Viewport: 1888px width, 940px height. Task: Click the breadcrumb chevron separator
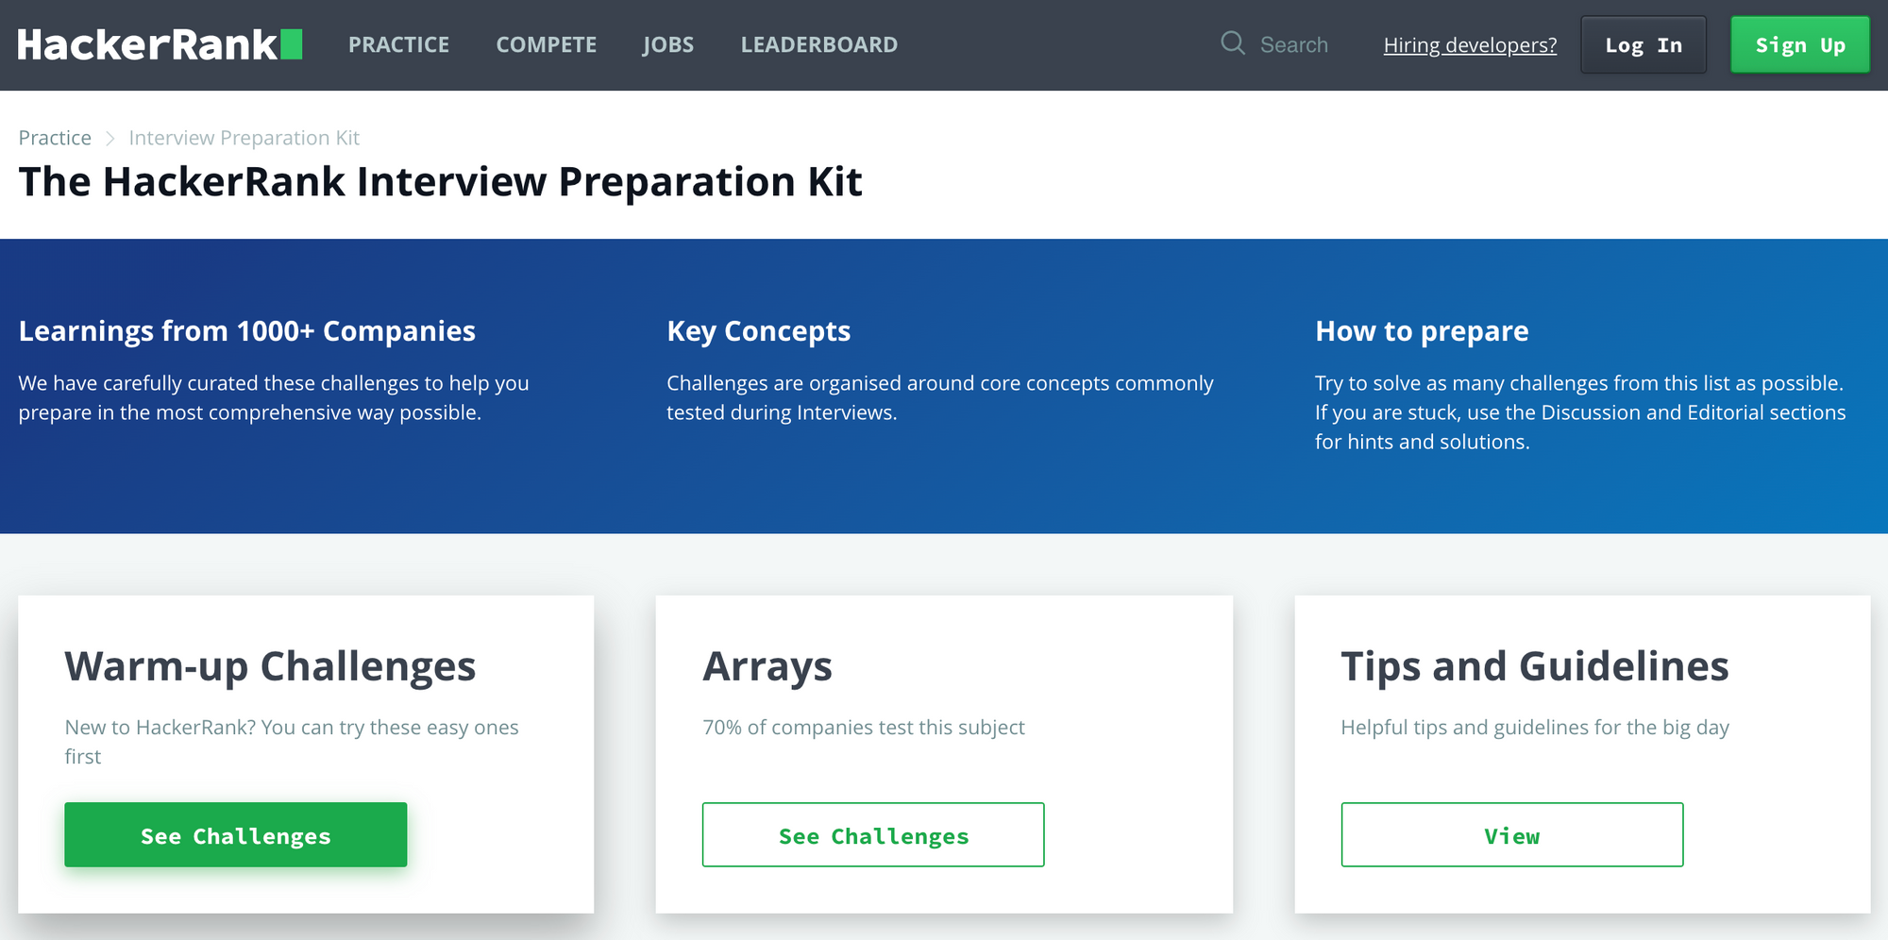pos(110,139)
